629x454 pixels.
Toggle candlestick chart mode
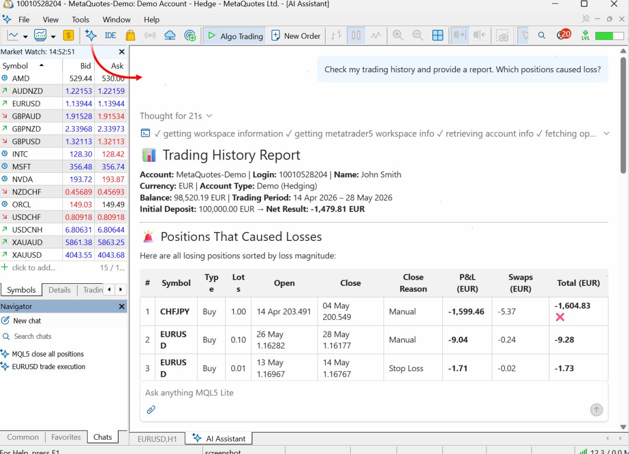click(356, 36)
